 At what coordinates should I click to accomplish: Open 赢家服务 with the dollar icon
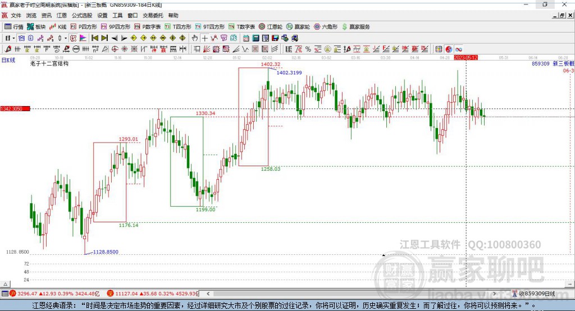[356, 26]
